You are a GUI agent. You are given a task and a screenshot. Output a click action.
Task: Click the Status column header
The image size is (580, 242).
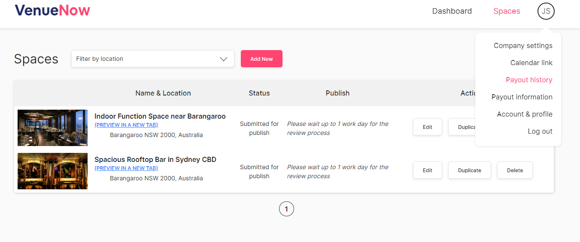coord(259,93)
